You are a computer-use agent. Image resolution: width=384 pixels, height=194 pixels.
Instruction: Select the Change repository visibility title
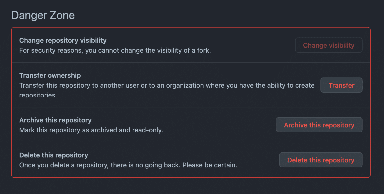click(x=63, y=40)
